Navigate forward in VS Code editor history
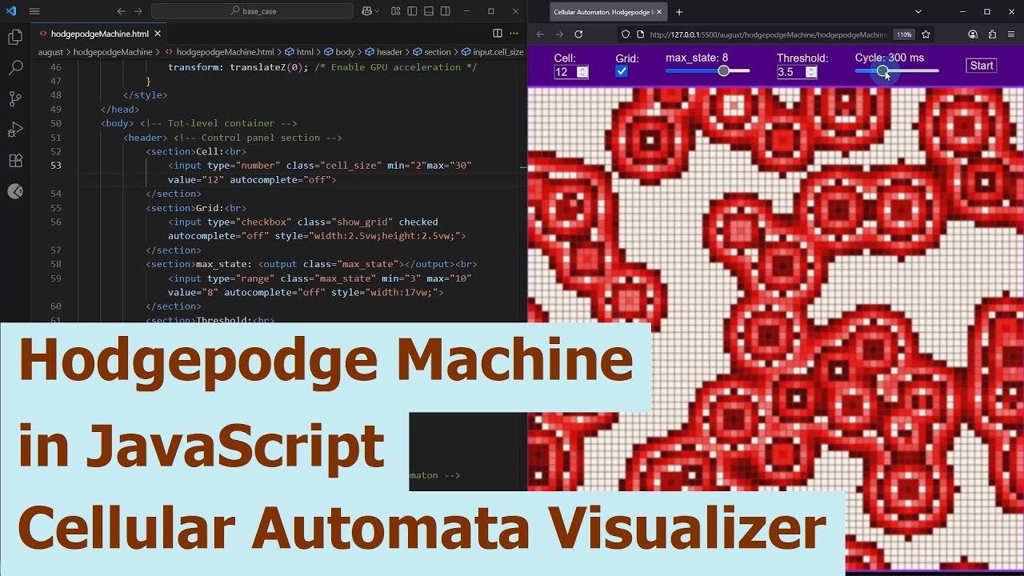The height and width of the screenshot is (576, 1024). tap(138, 11)
